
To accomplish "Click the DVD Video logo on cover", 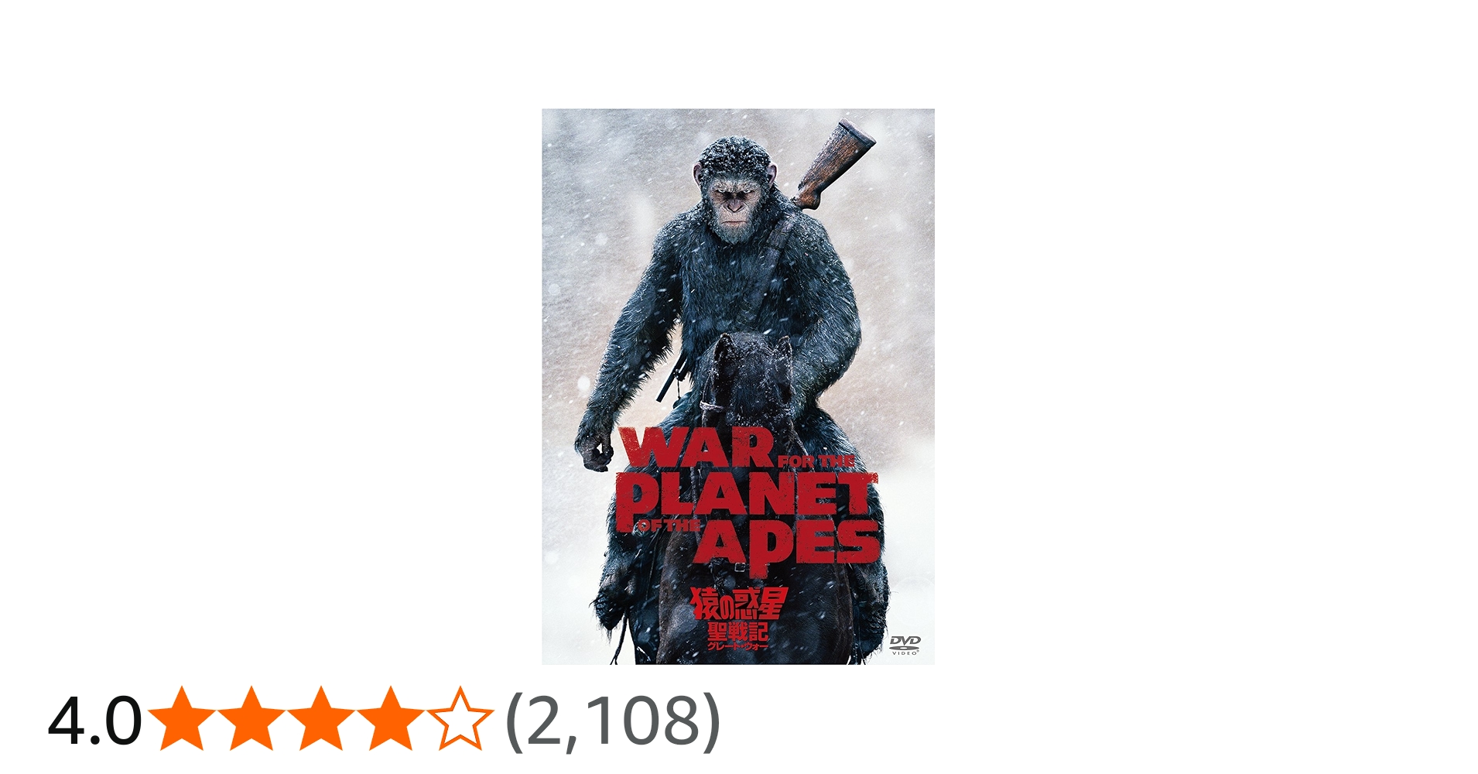I will point(905,645).
